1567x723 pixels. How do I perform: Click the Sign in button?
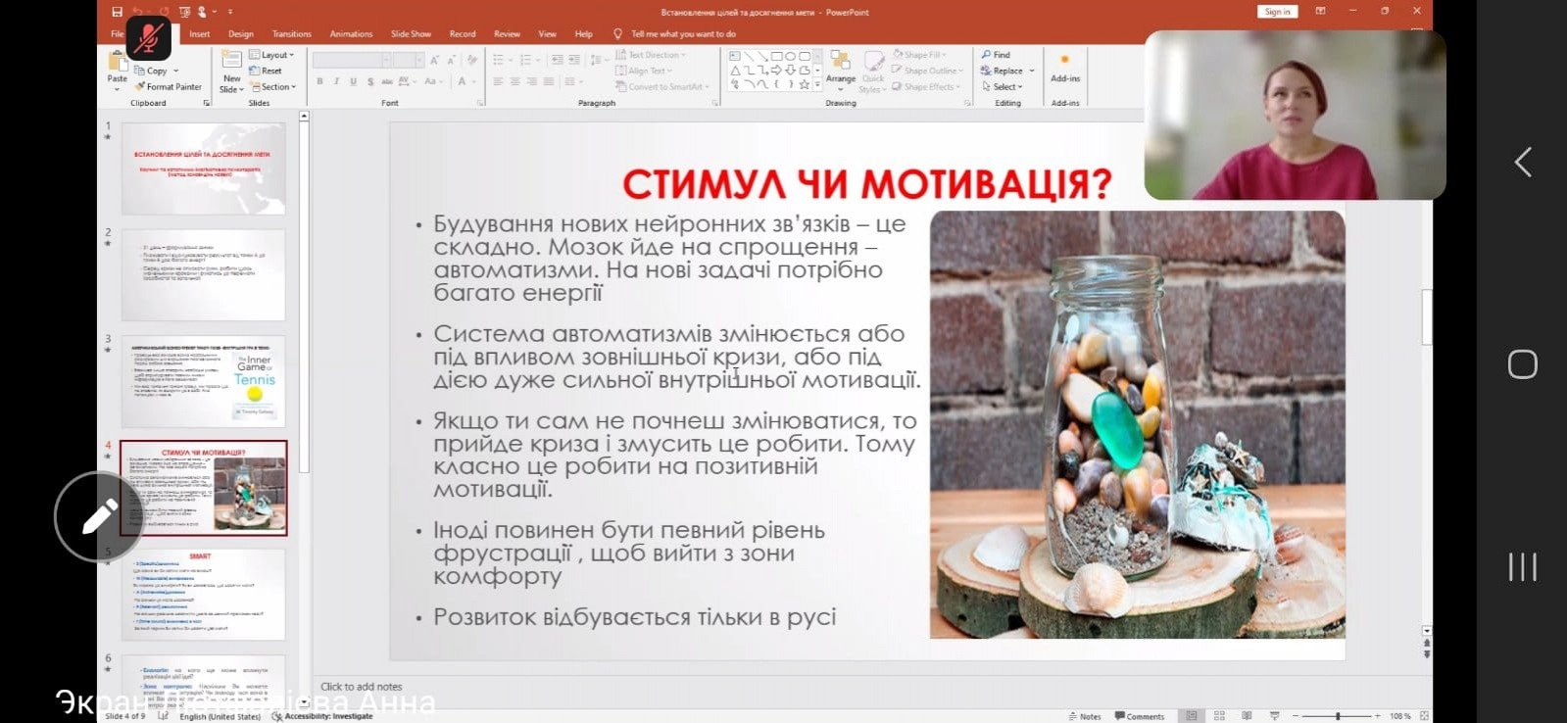tap(1277, 12)
